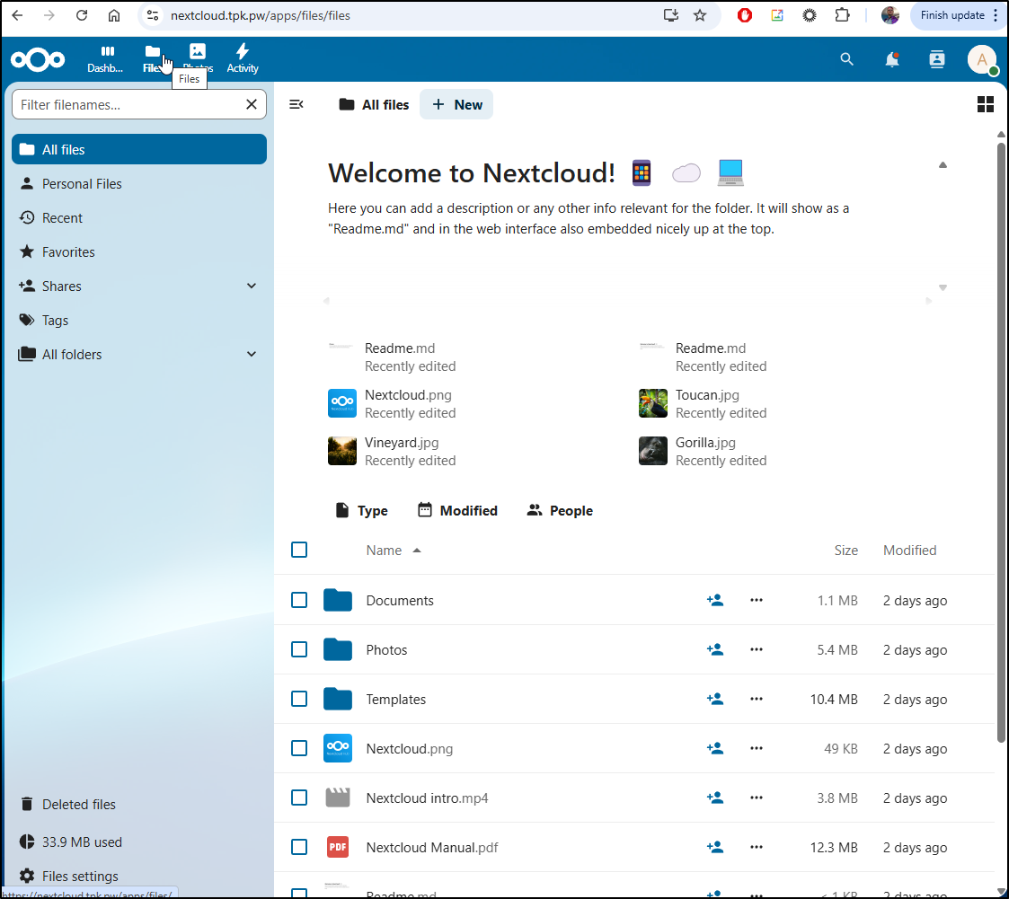Open the Photos app icon

coord(198,51)
